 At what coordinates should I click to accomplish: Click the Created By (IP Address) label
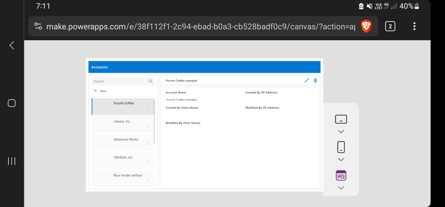[x=261, y=92]
